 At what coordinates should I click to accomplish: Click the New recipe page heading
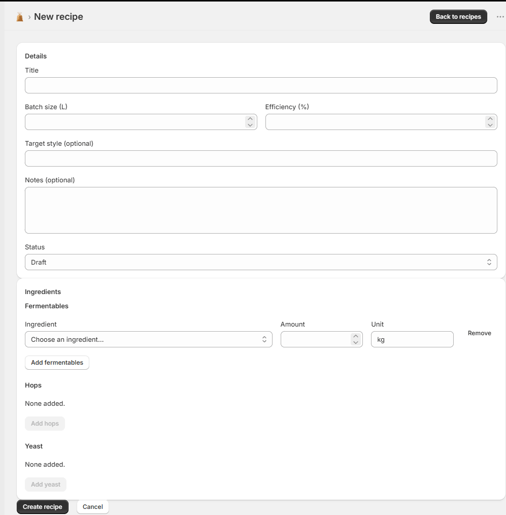click(x=58, y=17)
